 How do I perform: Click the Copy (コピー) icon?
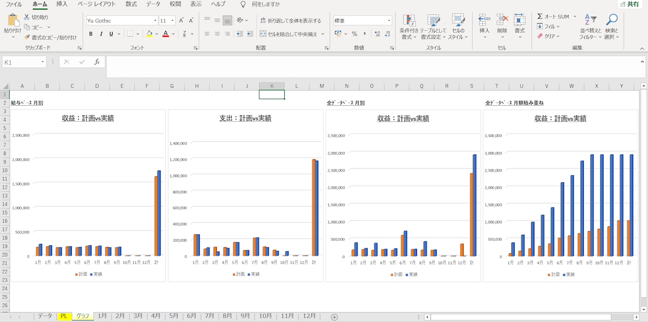(x=27, y=27)
